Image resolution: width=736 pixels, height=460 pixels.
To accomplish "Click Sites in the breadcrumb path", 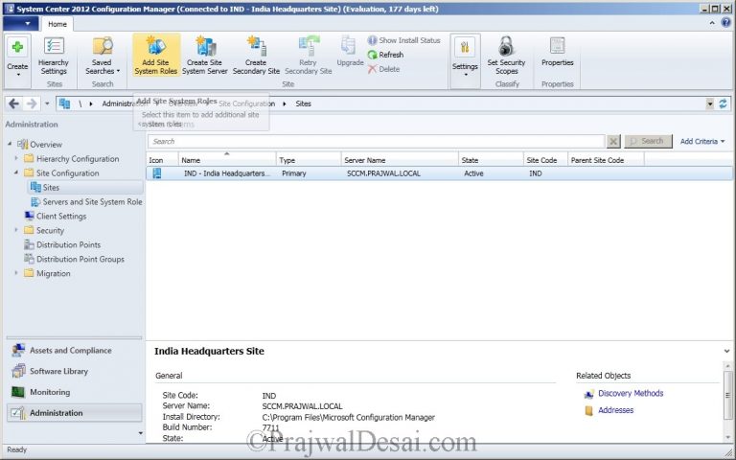I will coord(303,103).
